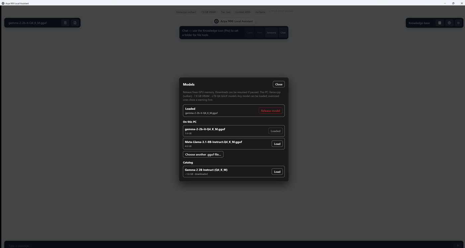
Task: Release the loaded model
Action: (270, 111)
